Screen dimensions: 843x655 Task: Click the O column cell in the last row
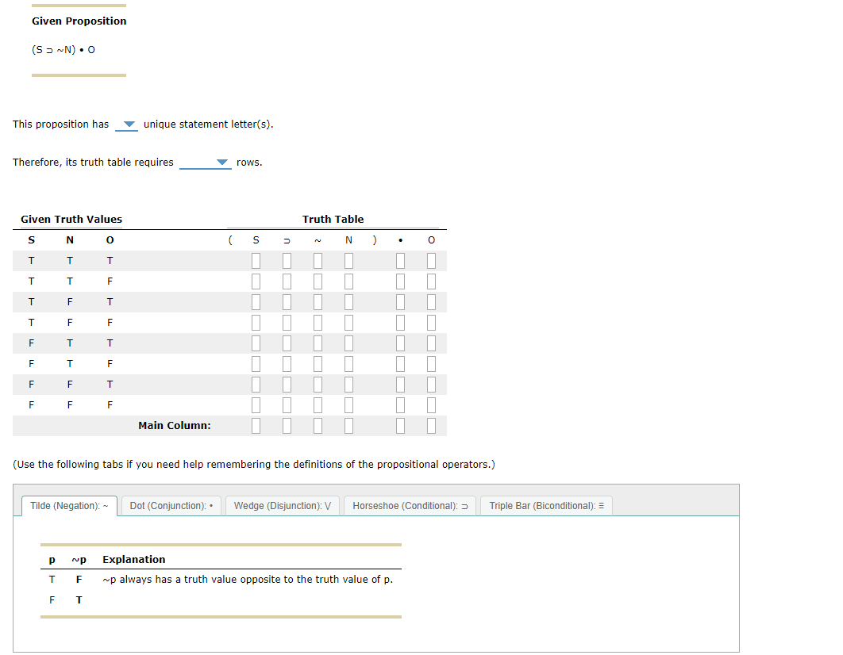tap(430, 404)
